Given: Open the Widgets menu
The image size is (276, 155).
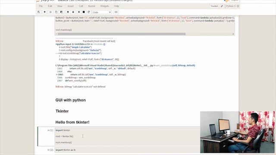Looking at the screenshot, I should click(x=104, y=6).
